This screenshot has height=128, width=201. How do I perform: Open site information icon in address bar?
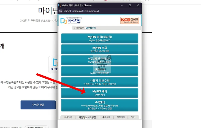(61, 11)
